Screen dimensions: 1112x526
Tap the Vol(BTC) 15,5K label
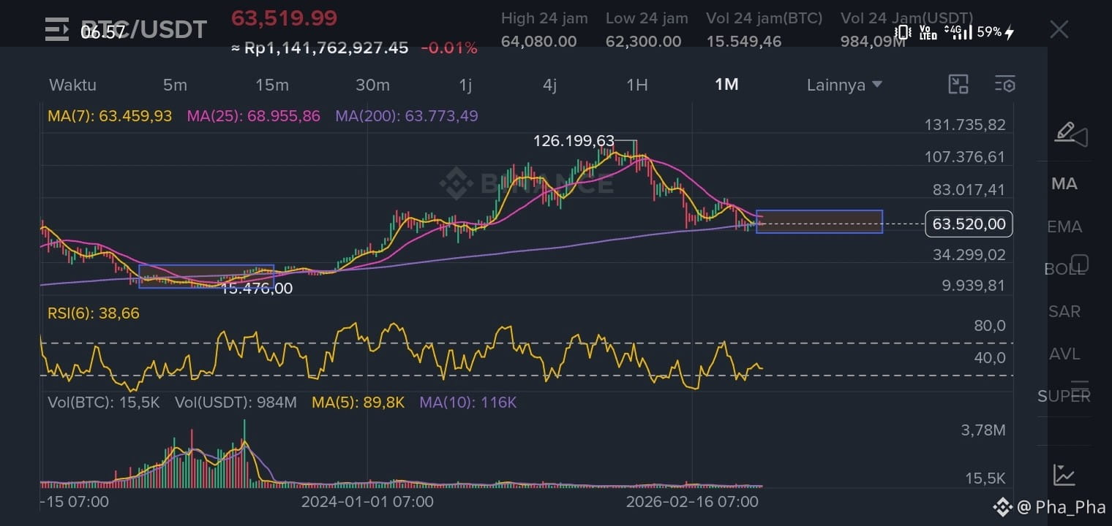(x=104, y=402)
